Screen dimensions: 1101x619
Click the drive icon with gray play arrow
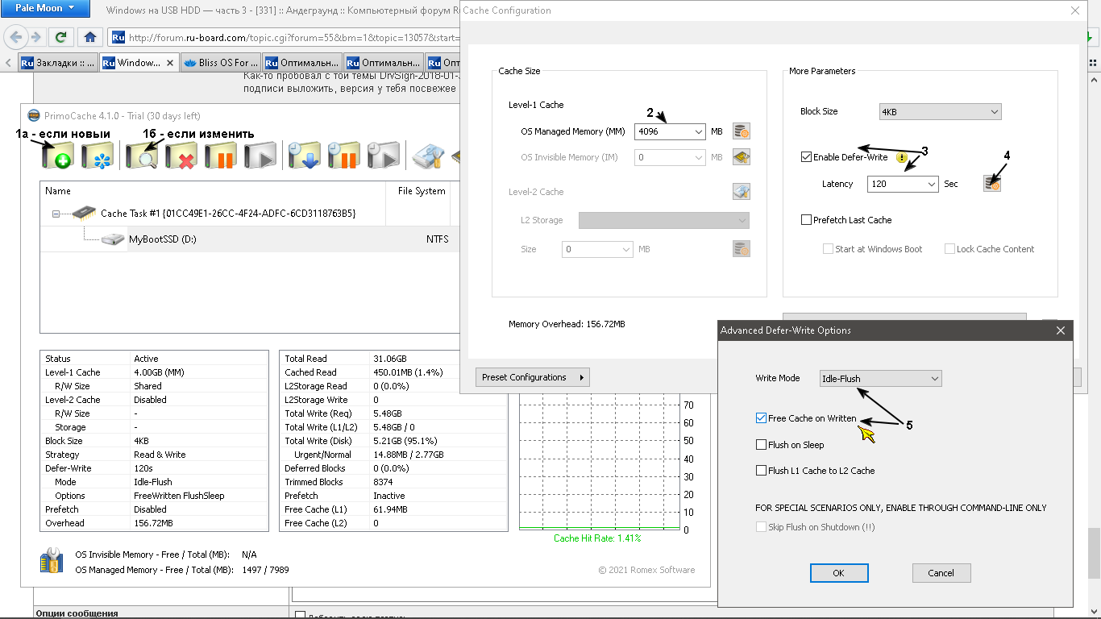click(x=260, y=155)
